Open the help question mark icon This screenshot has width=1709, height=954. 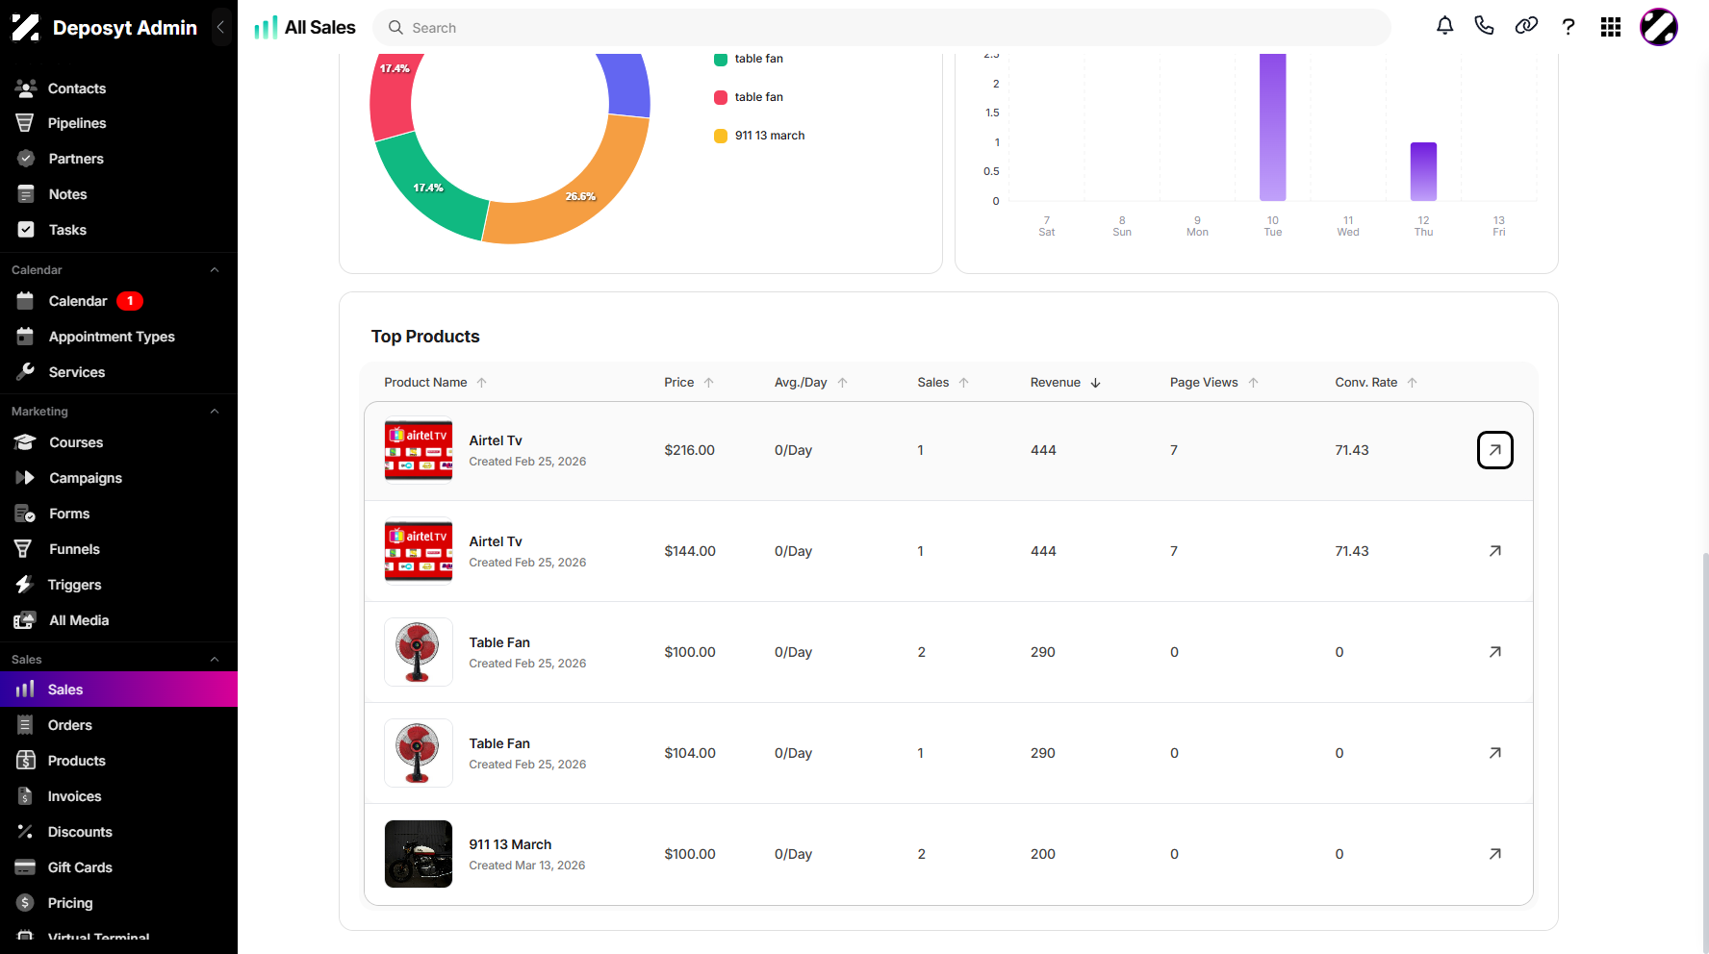click(x=1569, y=27)
